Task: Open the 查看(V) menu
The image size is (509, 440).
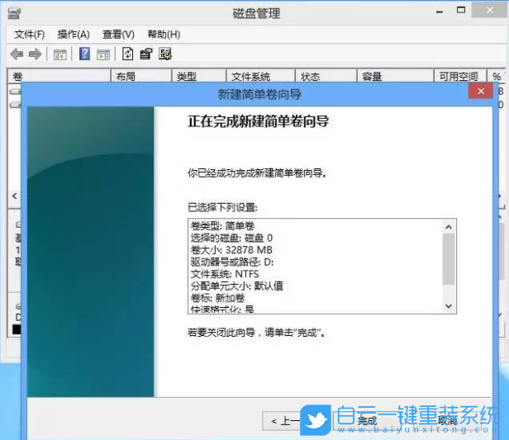Action: (118, 35)
